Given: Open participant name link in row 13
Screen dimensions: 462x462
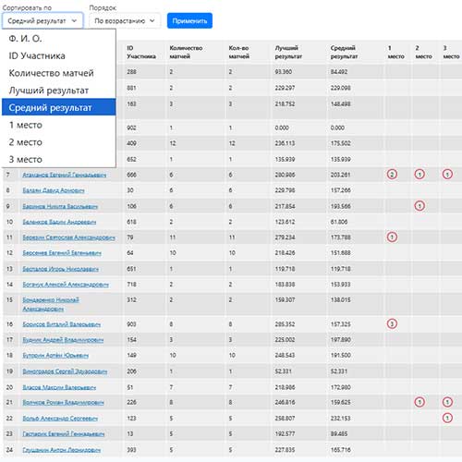Looking at the screenshot, I should pyautogui.click(x=61, y=269).
